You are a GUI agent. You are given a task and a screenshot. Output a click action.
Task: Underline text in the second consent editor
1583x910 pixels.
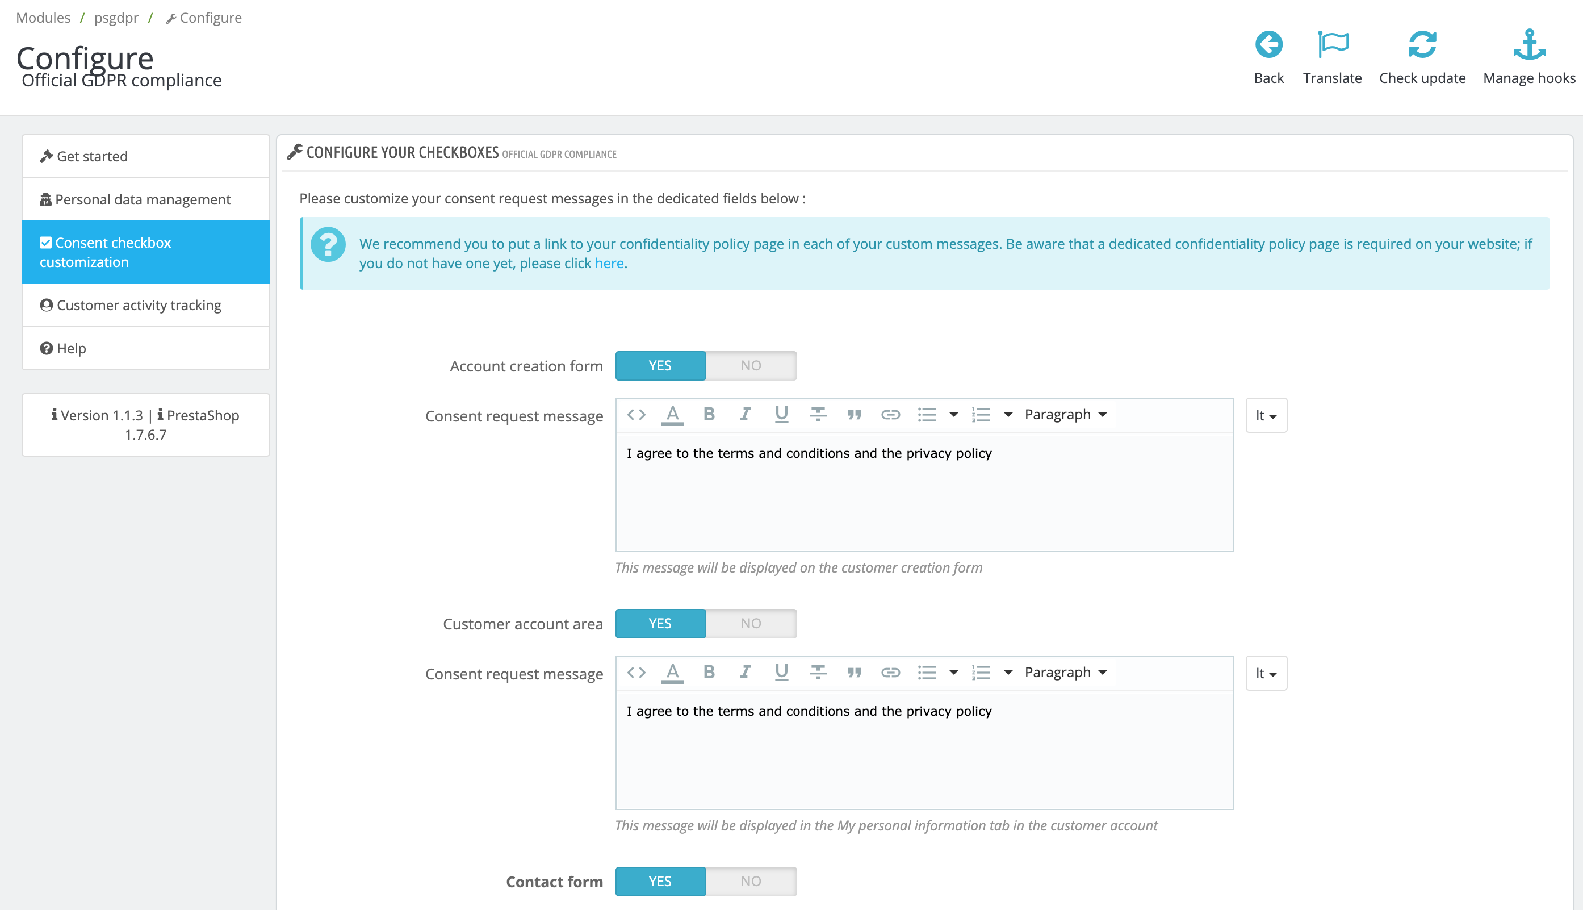click(x=781, y=672)
